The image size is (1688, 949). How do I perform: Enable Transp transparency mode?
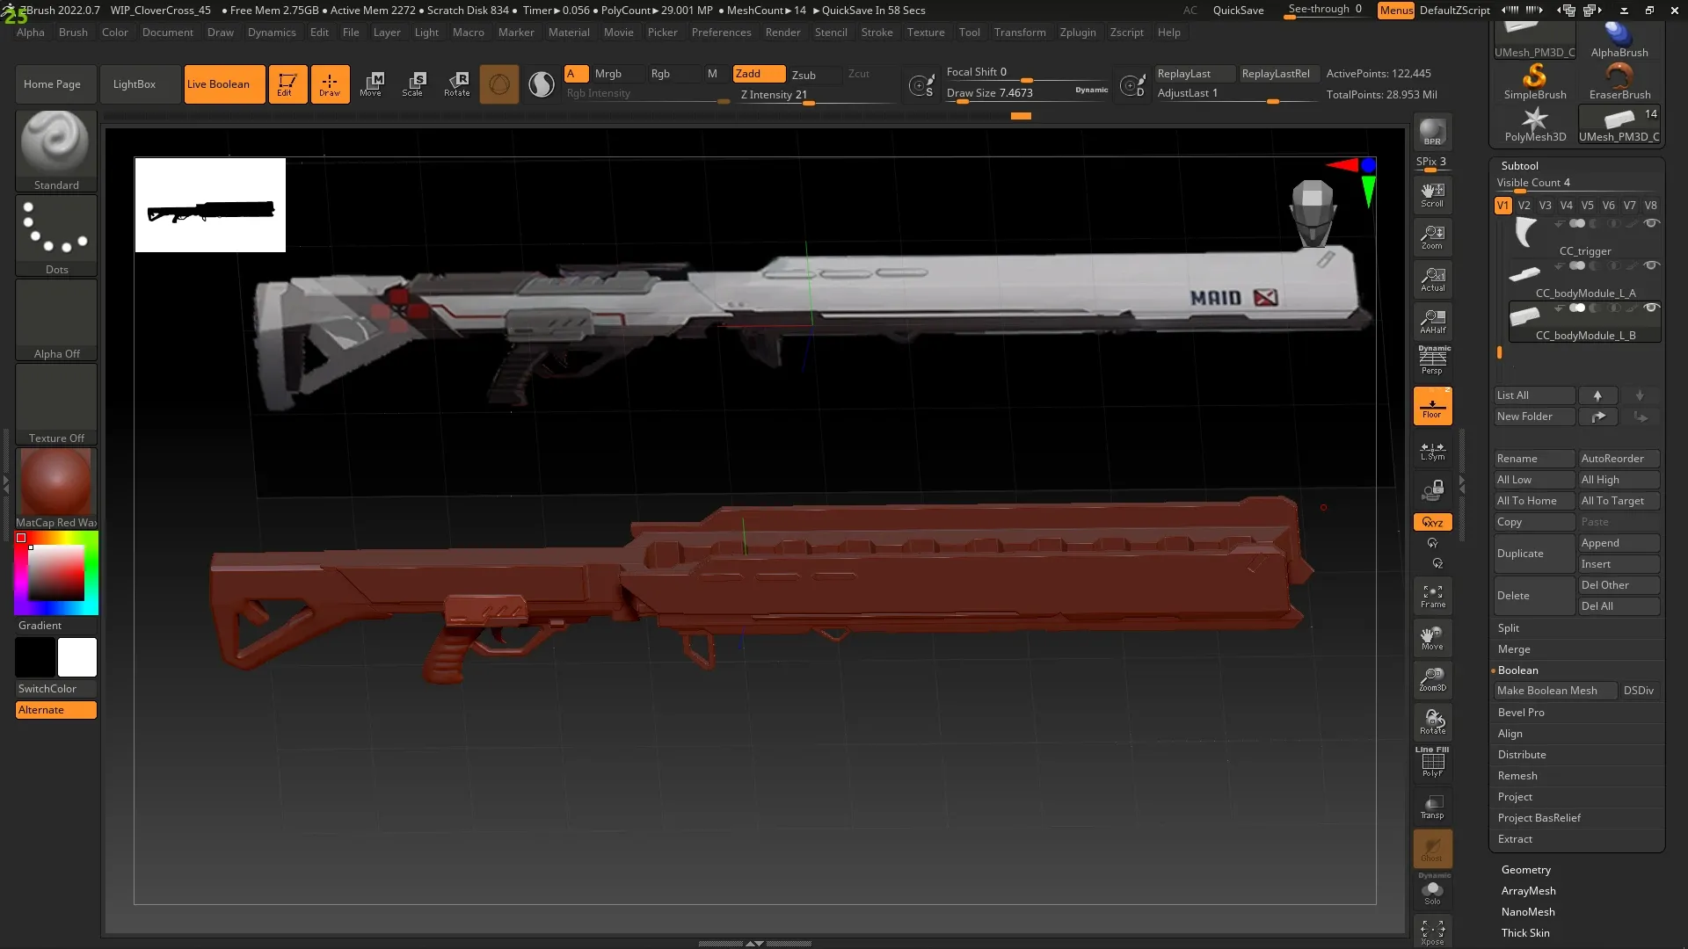click(1432, 807)
